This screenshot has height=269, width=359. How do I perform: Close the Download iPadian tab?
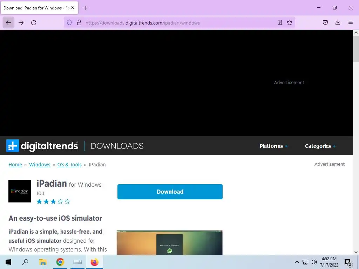(72, 8)
